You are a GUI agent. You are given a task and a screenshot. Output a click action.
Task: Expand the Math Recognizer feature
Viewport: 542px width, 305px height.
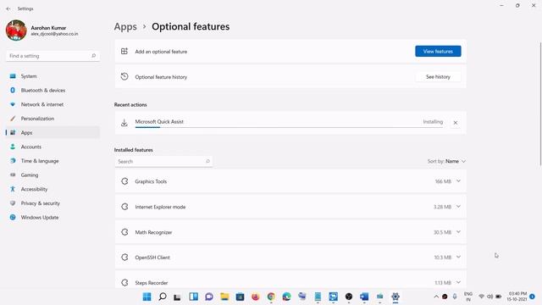tap(458, 231)
